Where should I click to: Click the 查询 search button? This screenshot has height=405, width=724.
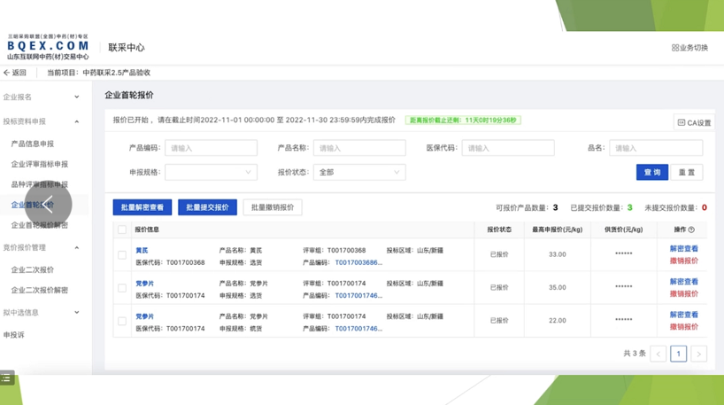[x=651, y=172]
